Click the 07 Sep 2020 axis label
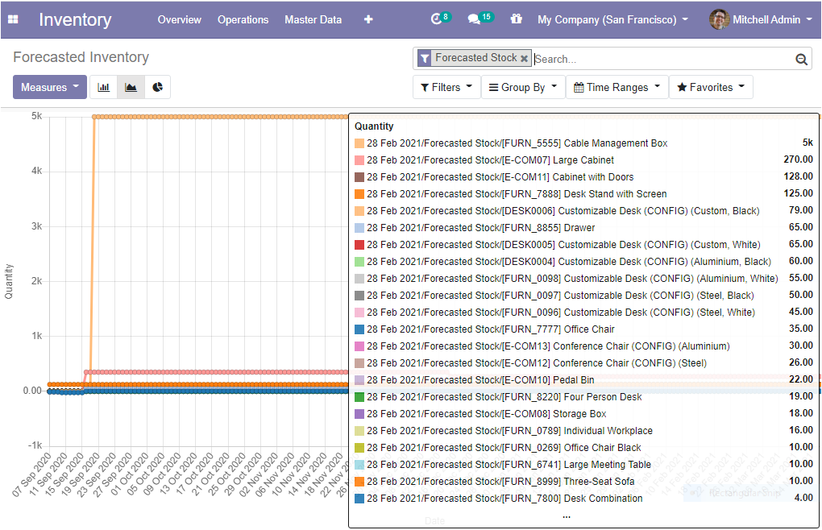Image resolution: width=822 pixels, height=530 pixels. (x=31, y=474)
